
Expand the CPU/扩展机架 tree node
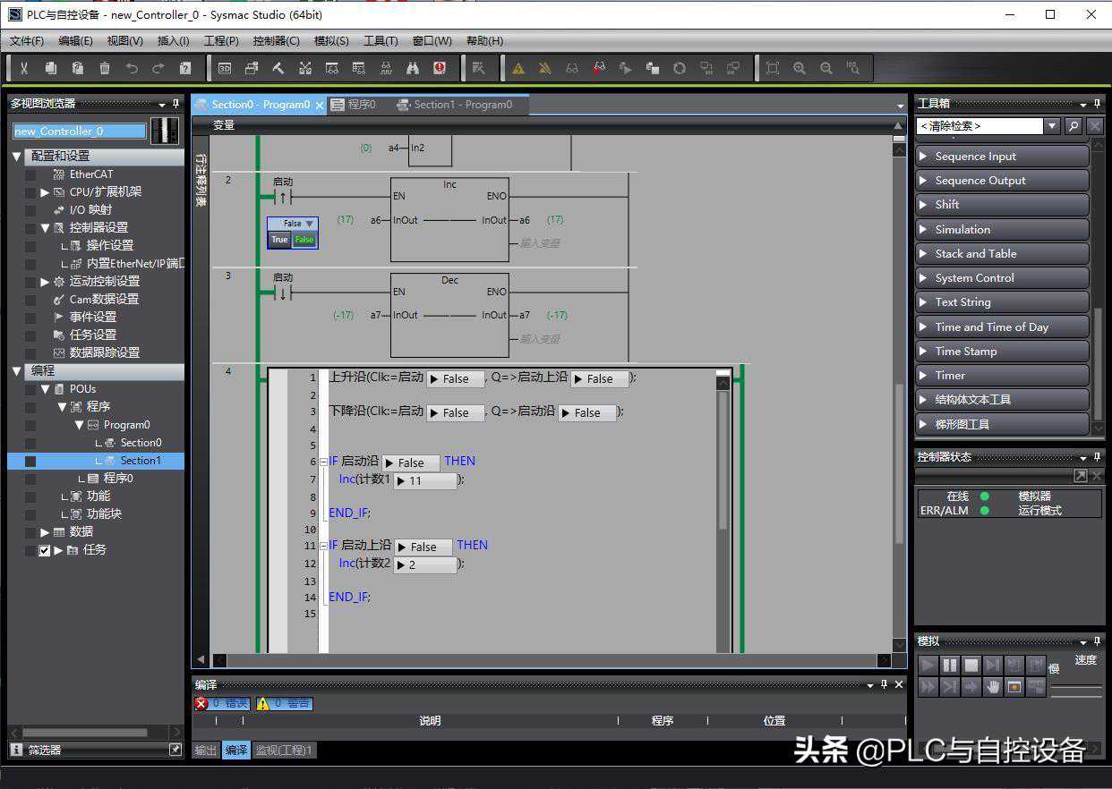coord(45,192)
